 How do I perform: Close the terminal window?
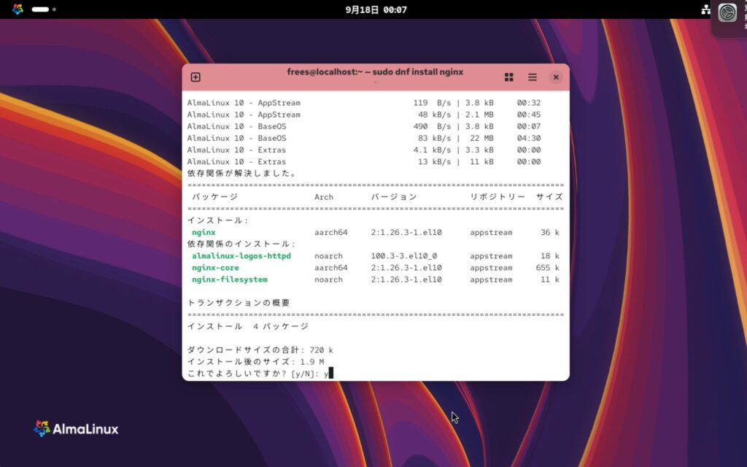[x=556, y=77]
